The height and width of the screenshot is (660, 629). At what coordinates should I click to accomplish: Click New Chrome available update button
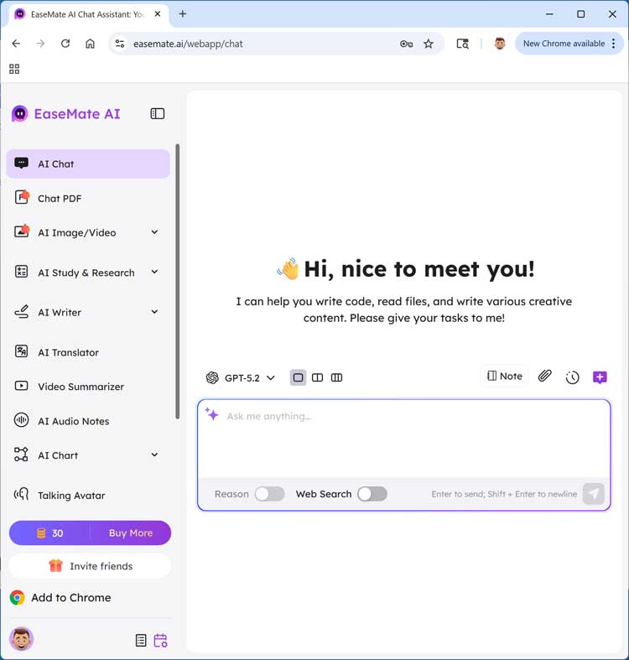coord(564,44)
